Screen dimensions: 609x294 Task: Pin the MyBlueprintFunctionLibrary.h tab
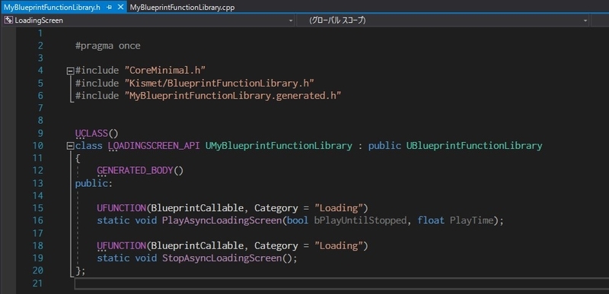click(x=109, y=7)
